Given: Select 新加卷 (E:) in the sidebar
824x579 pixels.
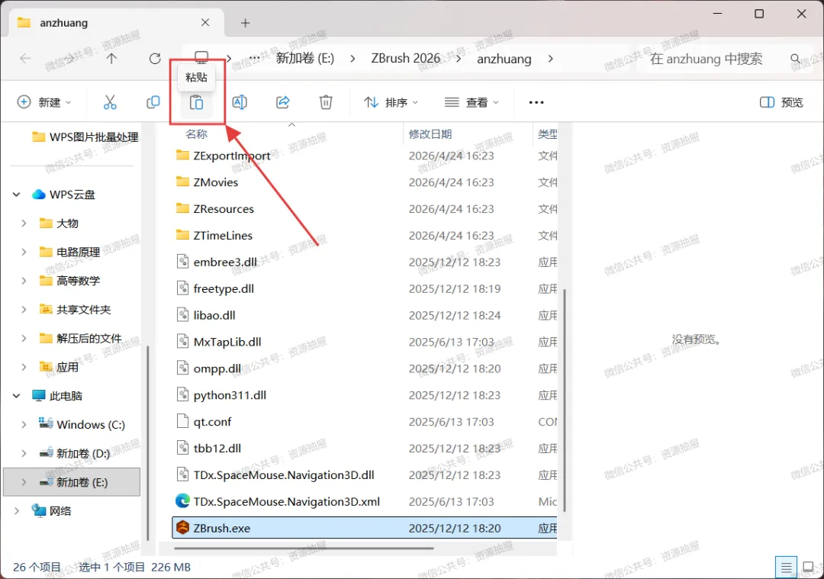Looking at the screenshot, I should (x=72, y=482).
